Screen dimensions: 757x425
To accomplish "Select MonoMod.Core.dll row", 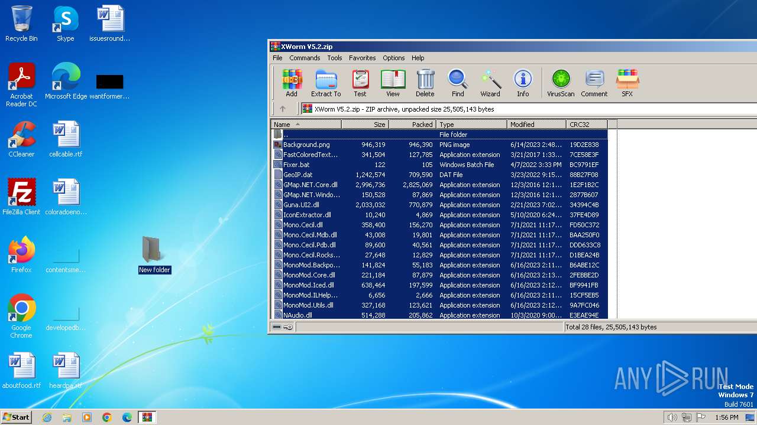I will (439, 275).
